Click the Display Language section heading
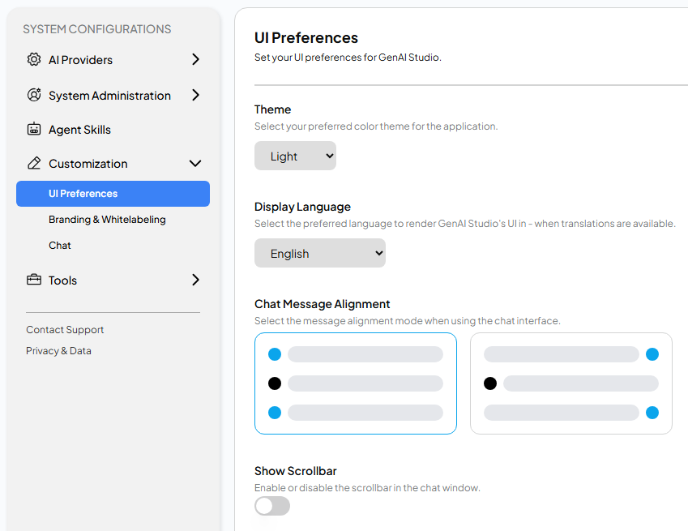 (302, 207)
